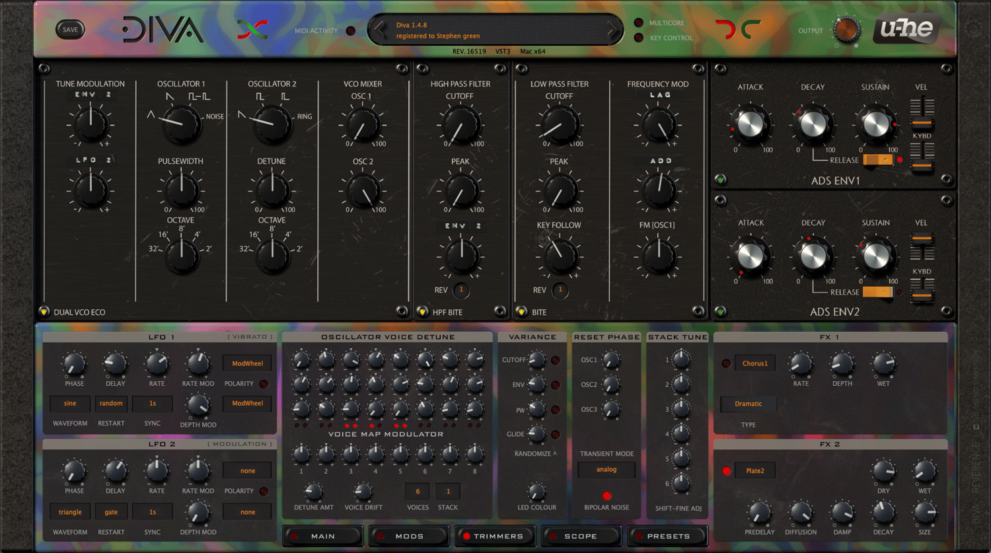Toggle low pass filter REV button

click(560, 289)
